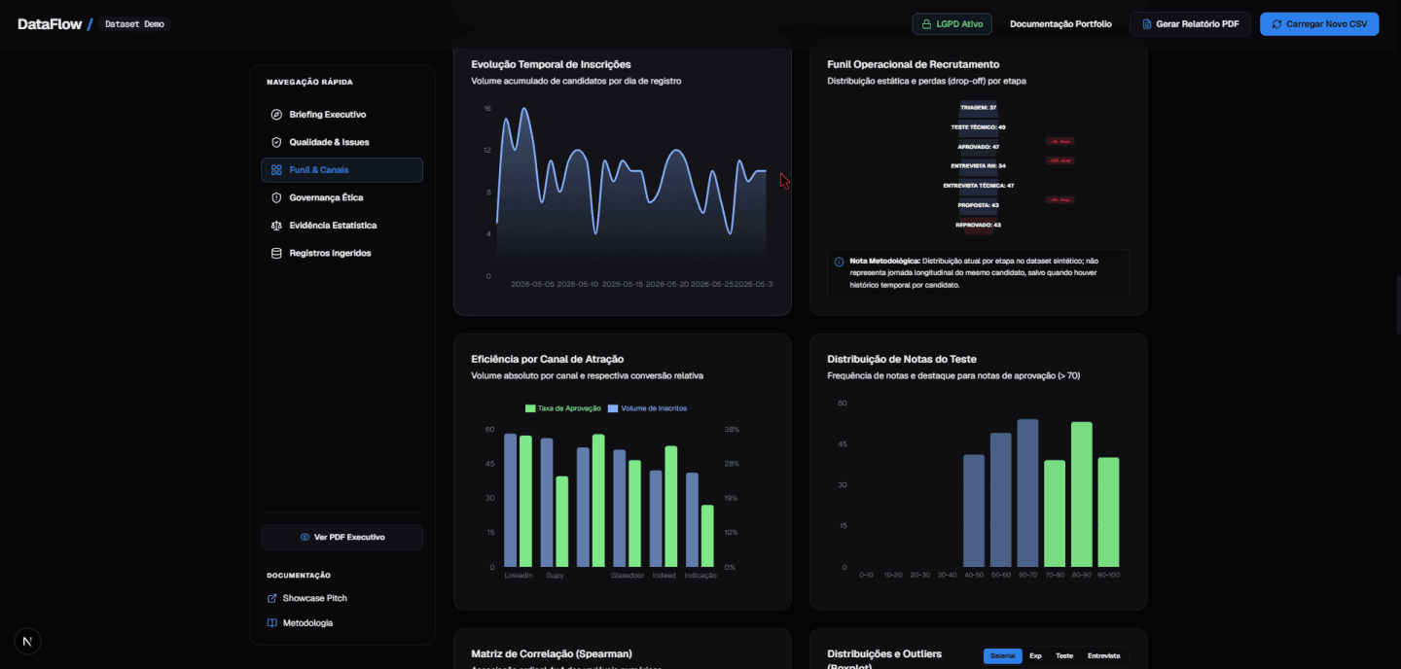Switch boxplot to the Entrevista tab
The image size is (1401, 669).
click(1103, 655)
